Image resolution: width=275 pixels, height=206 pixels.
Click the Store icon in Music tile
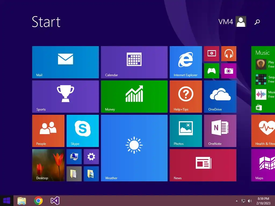click(259, 107)
